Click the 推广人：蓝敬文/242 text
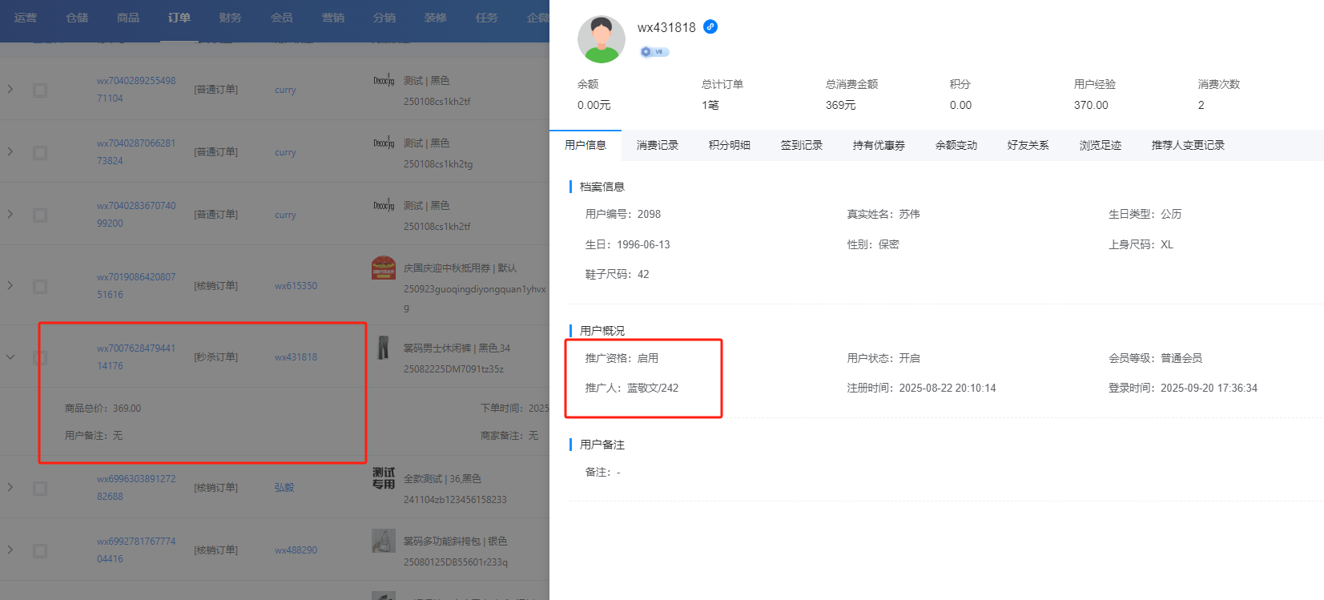Viewport: 1324px width, 600px height. tap(632, 388)
